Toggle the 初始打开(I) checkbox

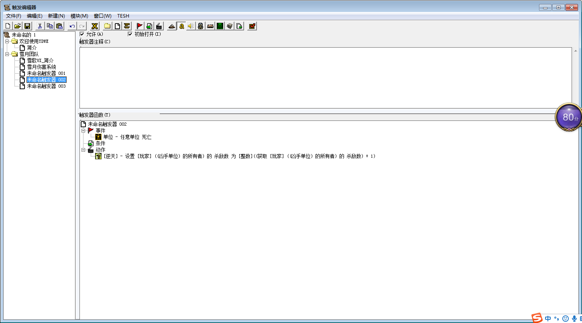[130, 34]
